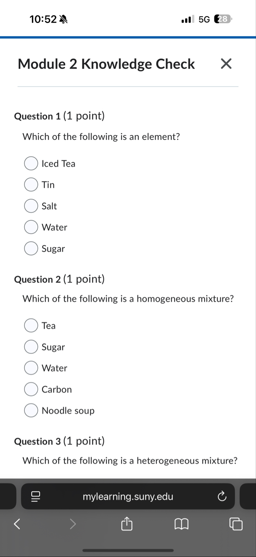Select the "Noodle soup" option
The height and width of the screenshot is (557, 256).
pos(31,410)
